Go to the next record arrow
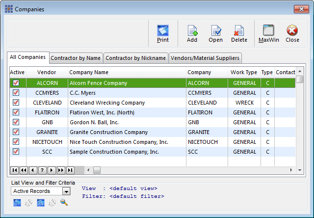This screenshot has width=314, height=218. [x=51, y=170]
